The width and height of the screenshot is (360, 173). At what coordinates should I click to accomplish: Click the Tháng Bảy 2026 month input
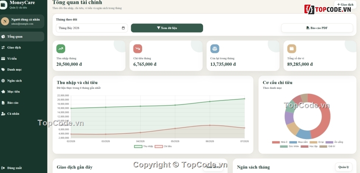pos(92,28)
